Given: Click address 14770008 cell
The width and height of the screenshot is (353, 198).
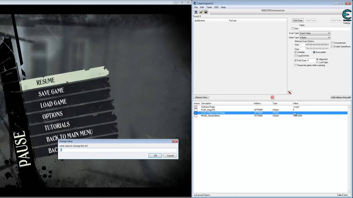Looking at the screenshot, I should (x=258, y=116).
